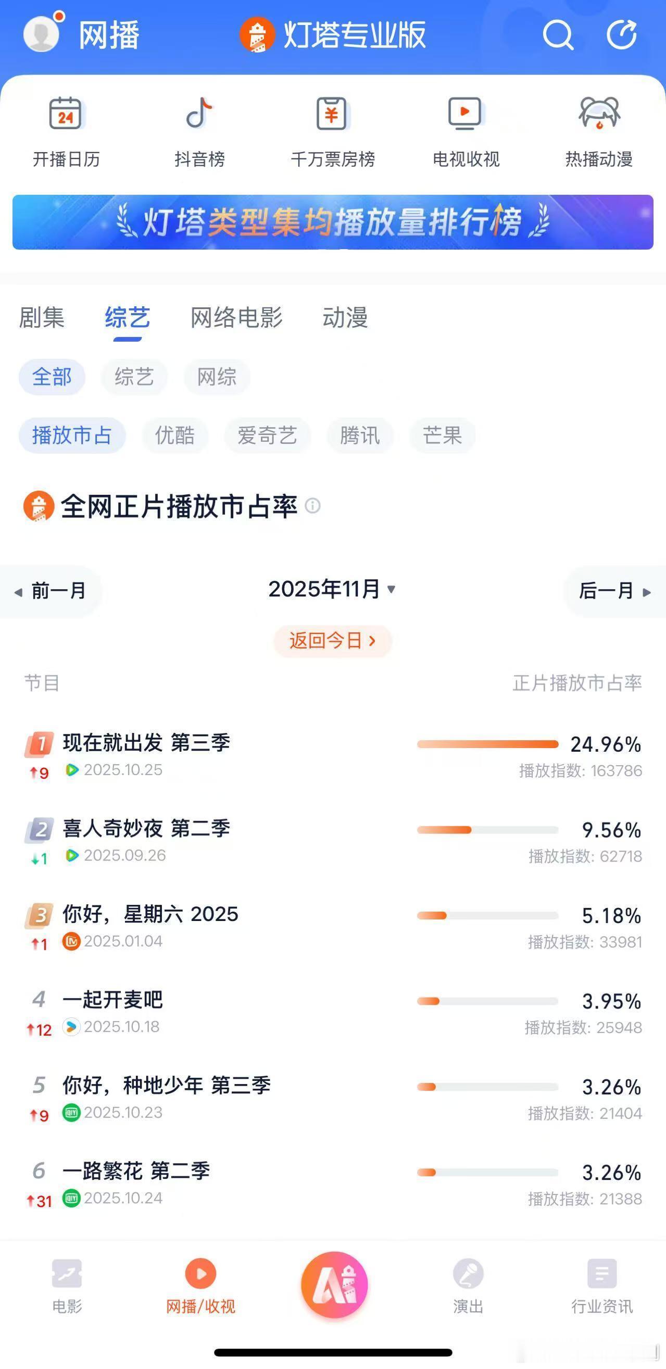Open the 2025年11月 month dropdown
Screen dimensions: 666x1369
tap(332, 589)
